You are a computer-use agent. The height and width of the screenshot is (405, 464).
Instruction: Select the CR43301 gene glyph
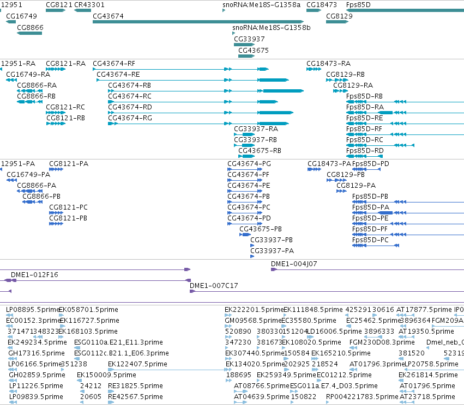(x=82, y=10)
